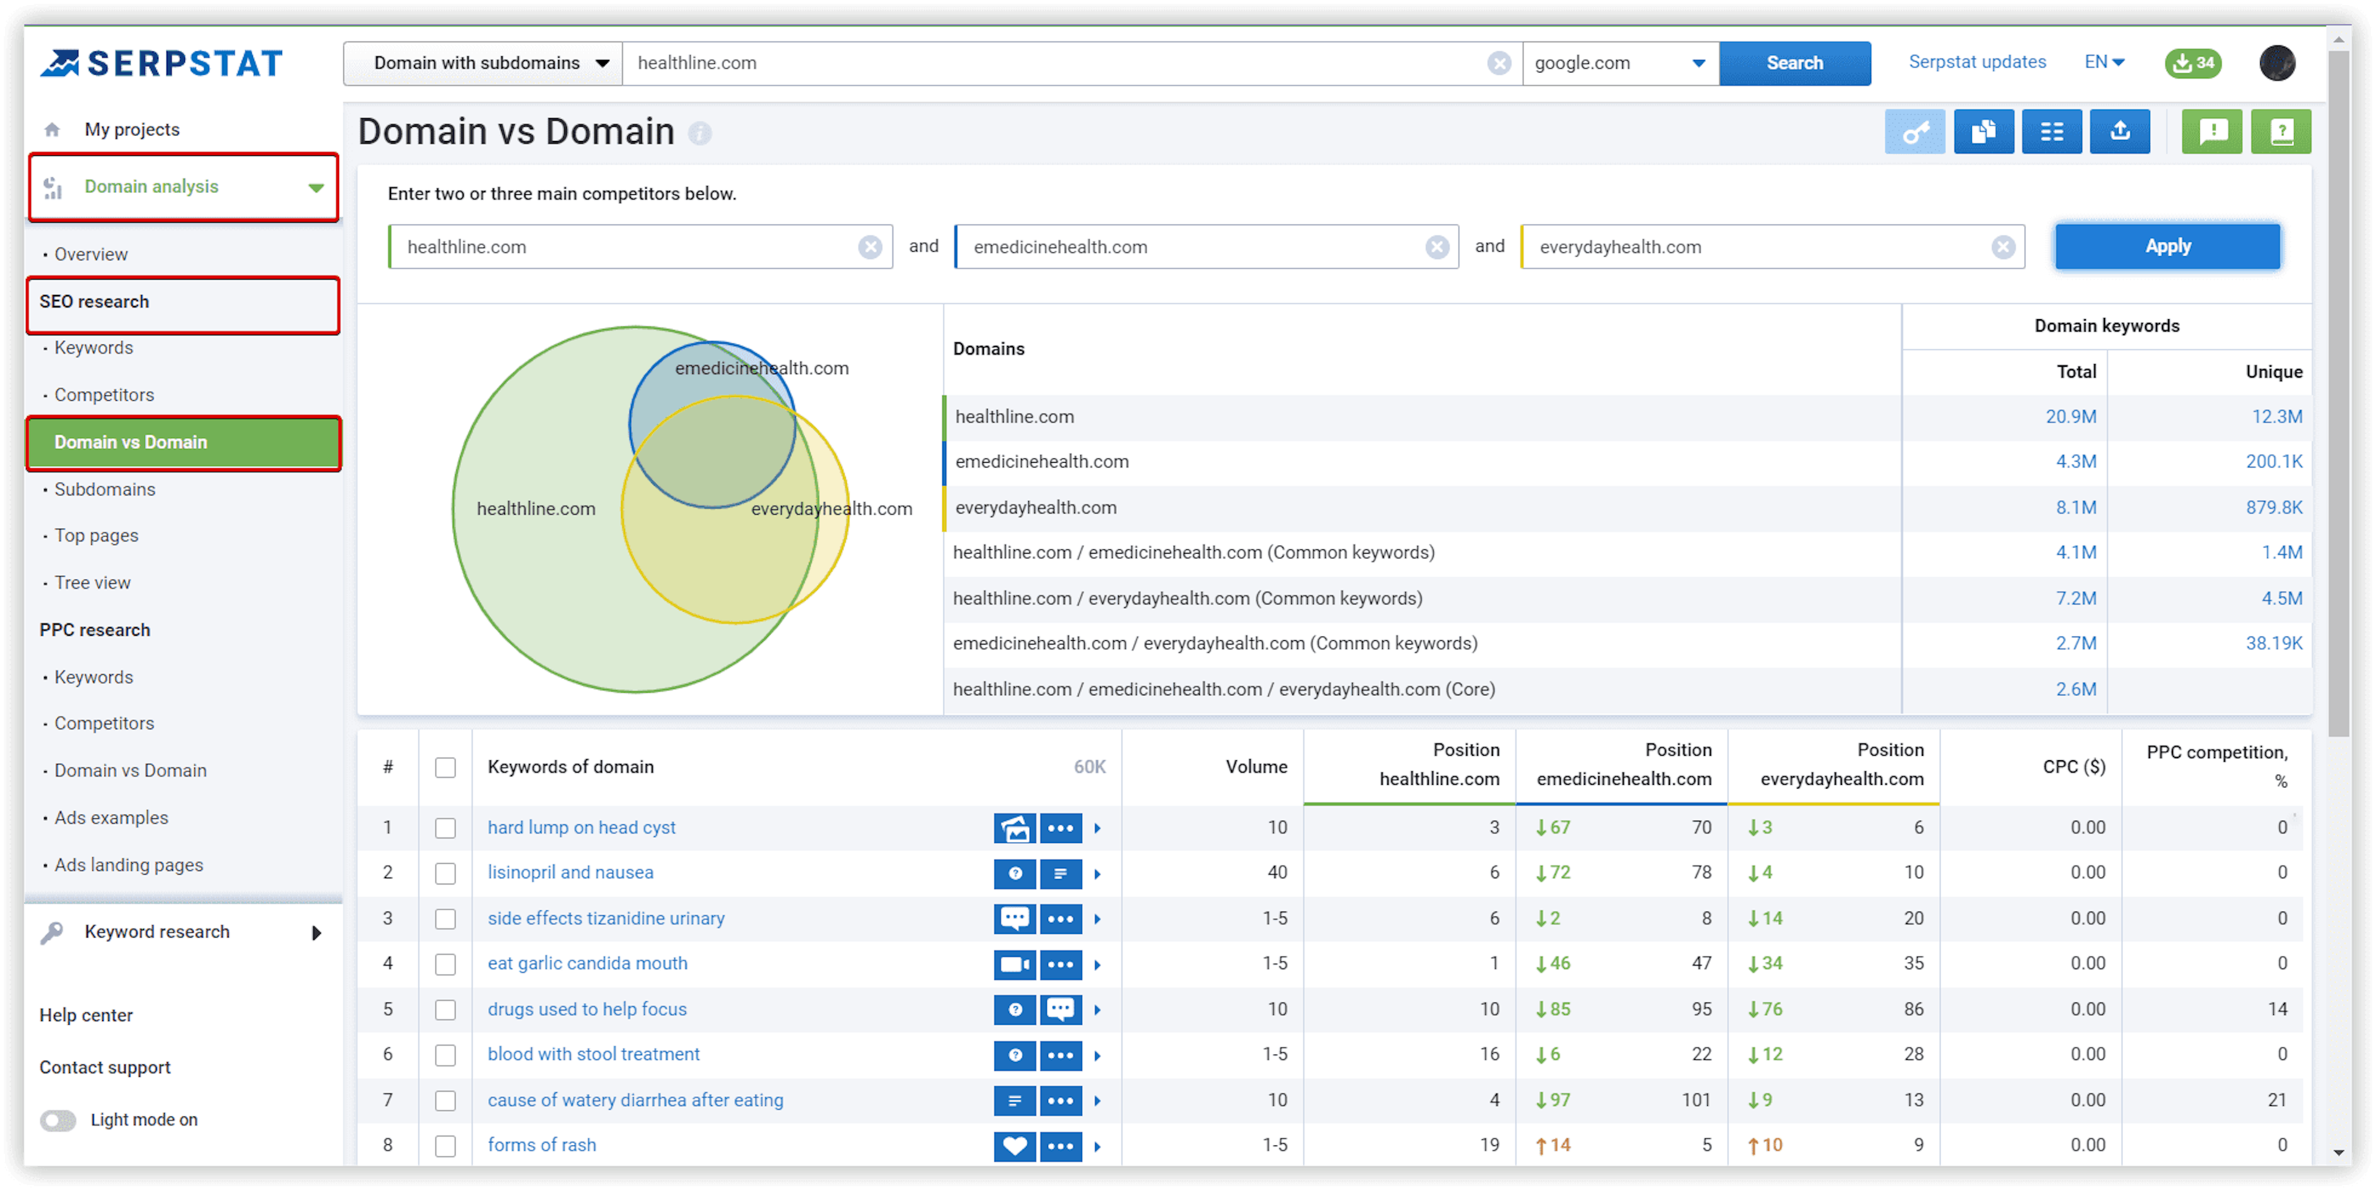Click the blue Search button

[x=1794, y=62]
